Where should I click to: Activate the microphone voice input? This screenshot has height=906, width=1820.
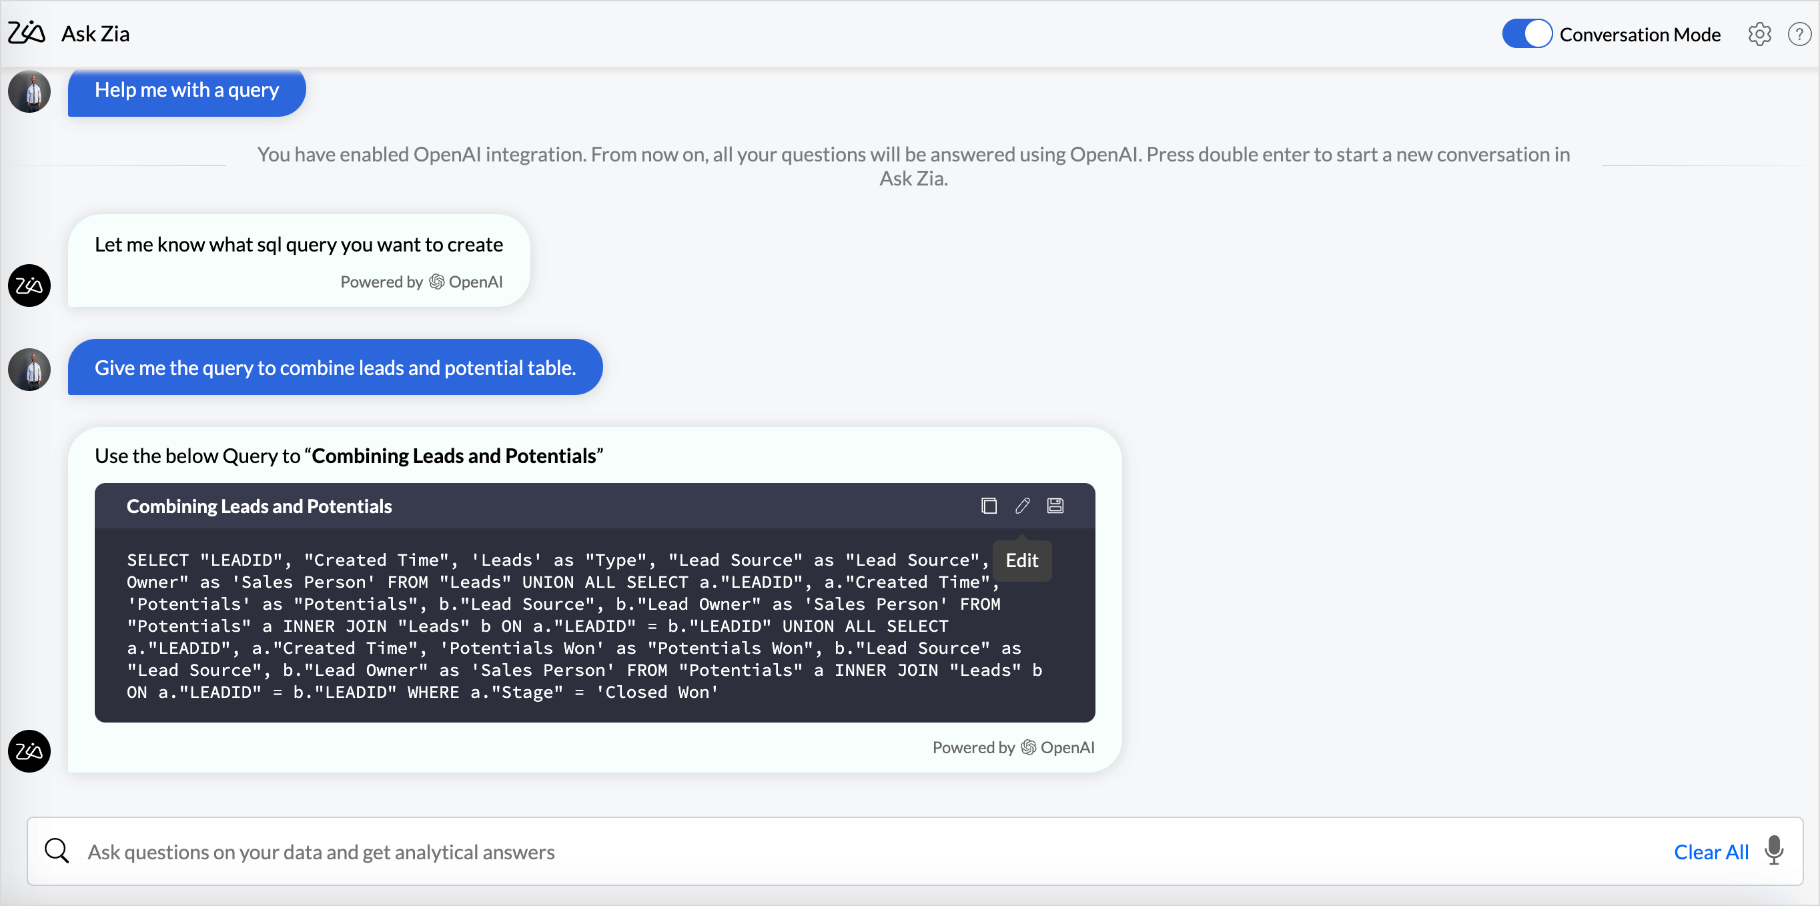(x=1773, y=851)
